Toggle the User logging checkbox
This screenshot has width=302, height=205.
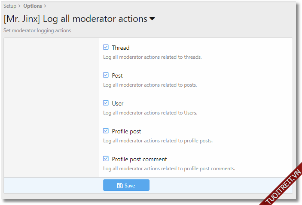click(x=106, y=103)
